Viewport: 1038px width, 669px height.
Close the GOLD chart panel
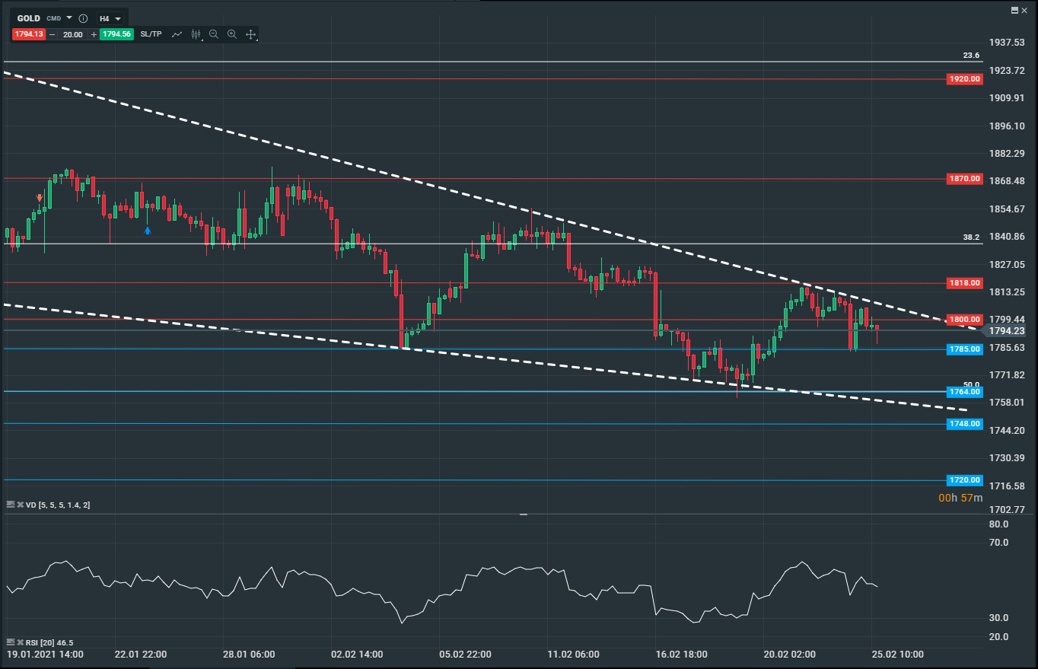coord(1024,9)
